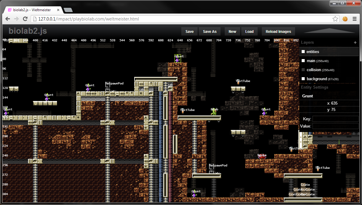Click the Reload Images button
Screen dimensions: 362x205
(278, 32)
